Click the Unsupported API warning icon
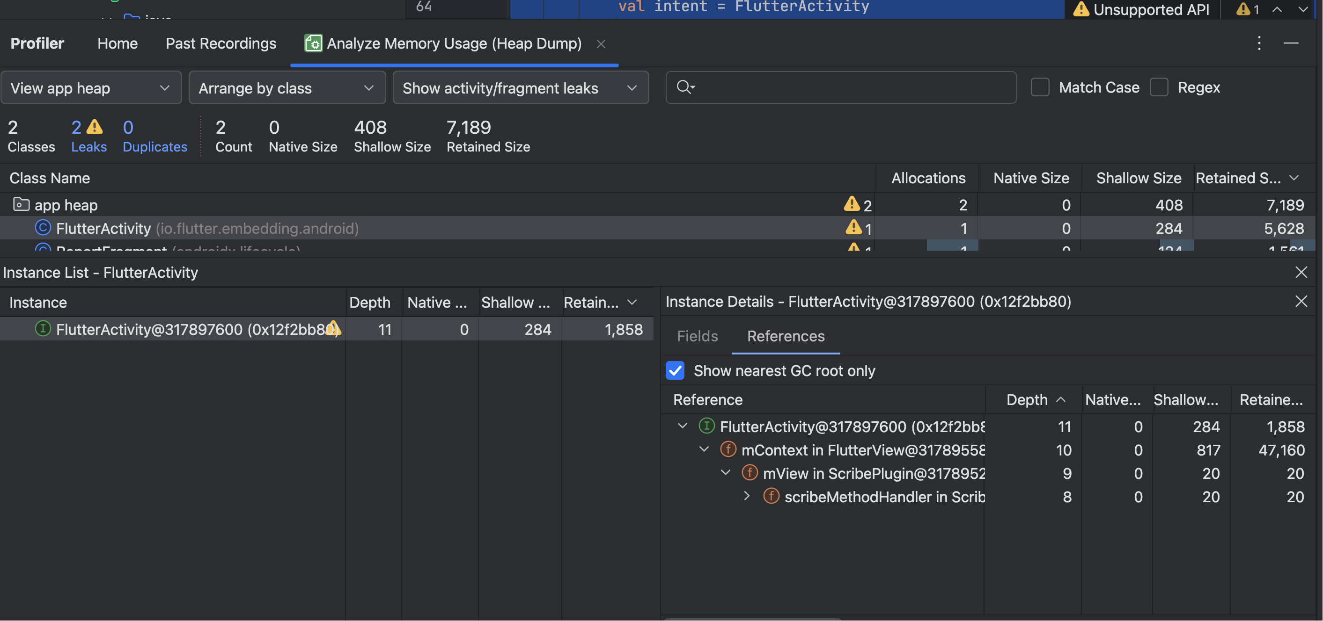1323x621 pixels. coord(1080,9)
